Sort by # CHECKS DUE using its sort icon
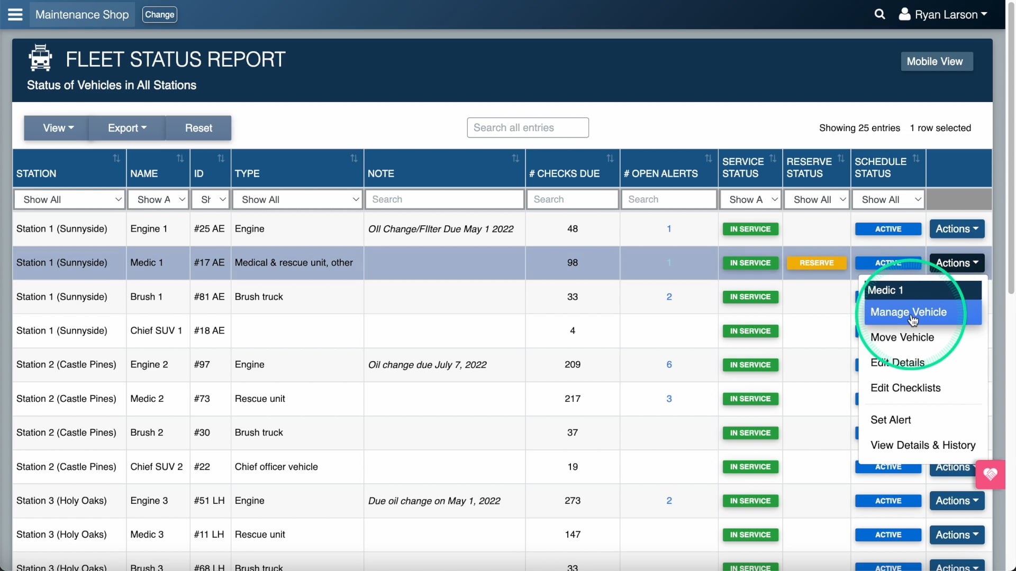Image resolution: width=1016 pixels, height=571 pixels. point(610,158)
